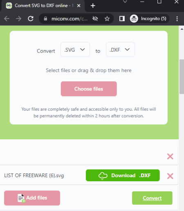184x211 pixels.
Task: Click the crossed-out eye tracking icon
Action: [95, 19]
